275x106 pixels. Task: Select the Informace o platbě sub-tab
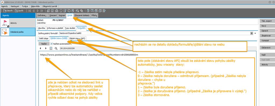click(55, 28)
